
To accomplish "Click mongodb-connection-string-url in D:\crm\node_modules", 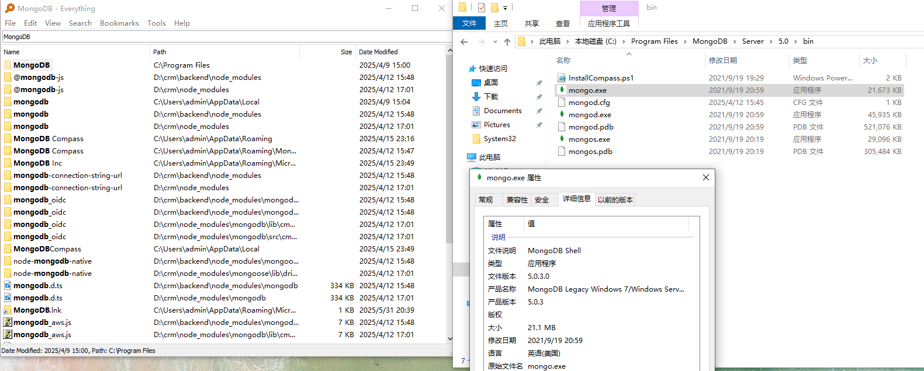I will 68,188.
